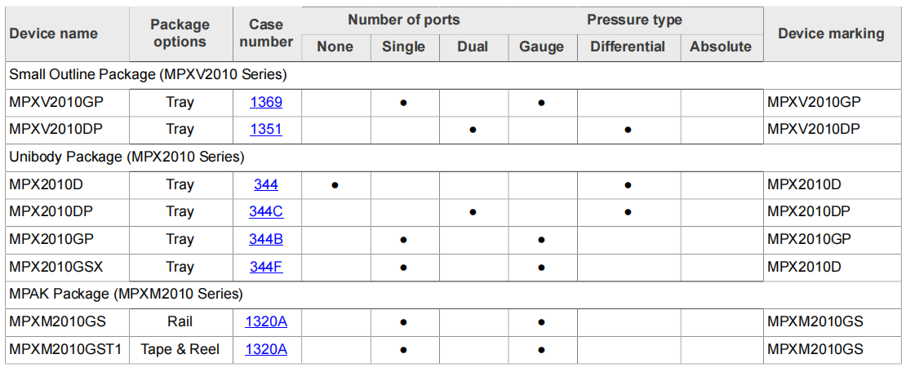Open the 344C case link
Viewport: 906px width, 372px height.
tap(266, 211)
